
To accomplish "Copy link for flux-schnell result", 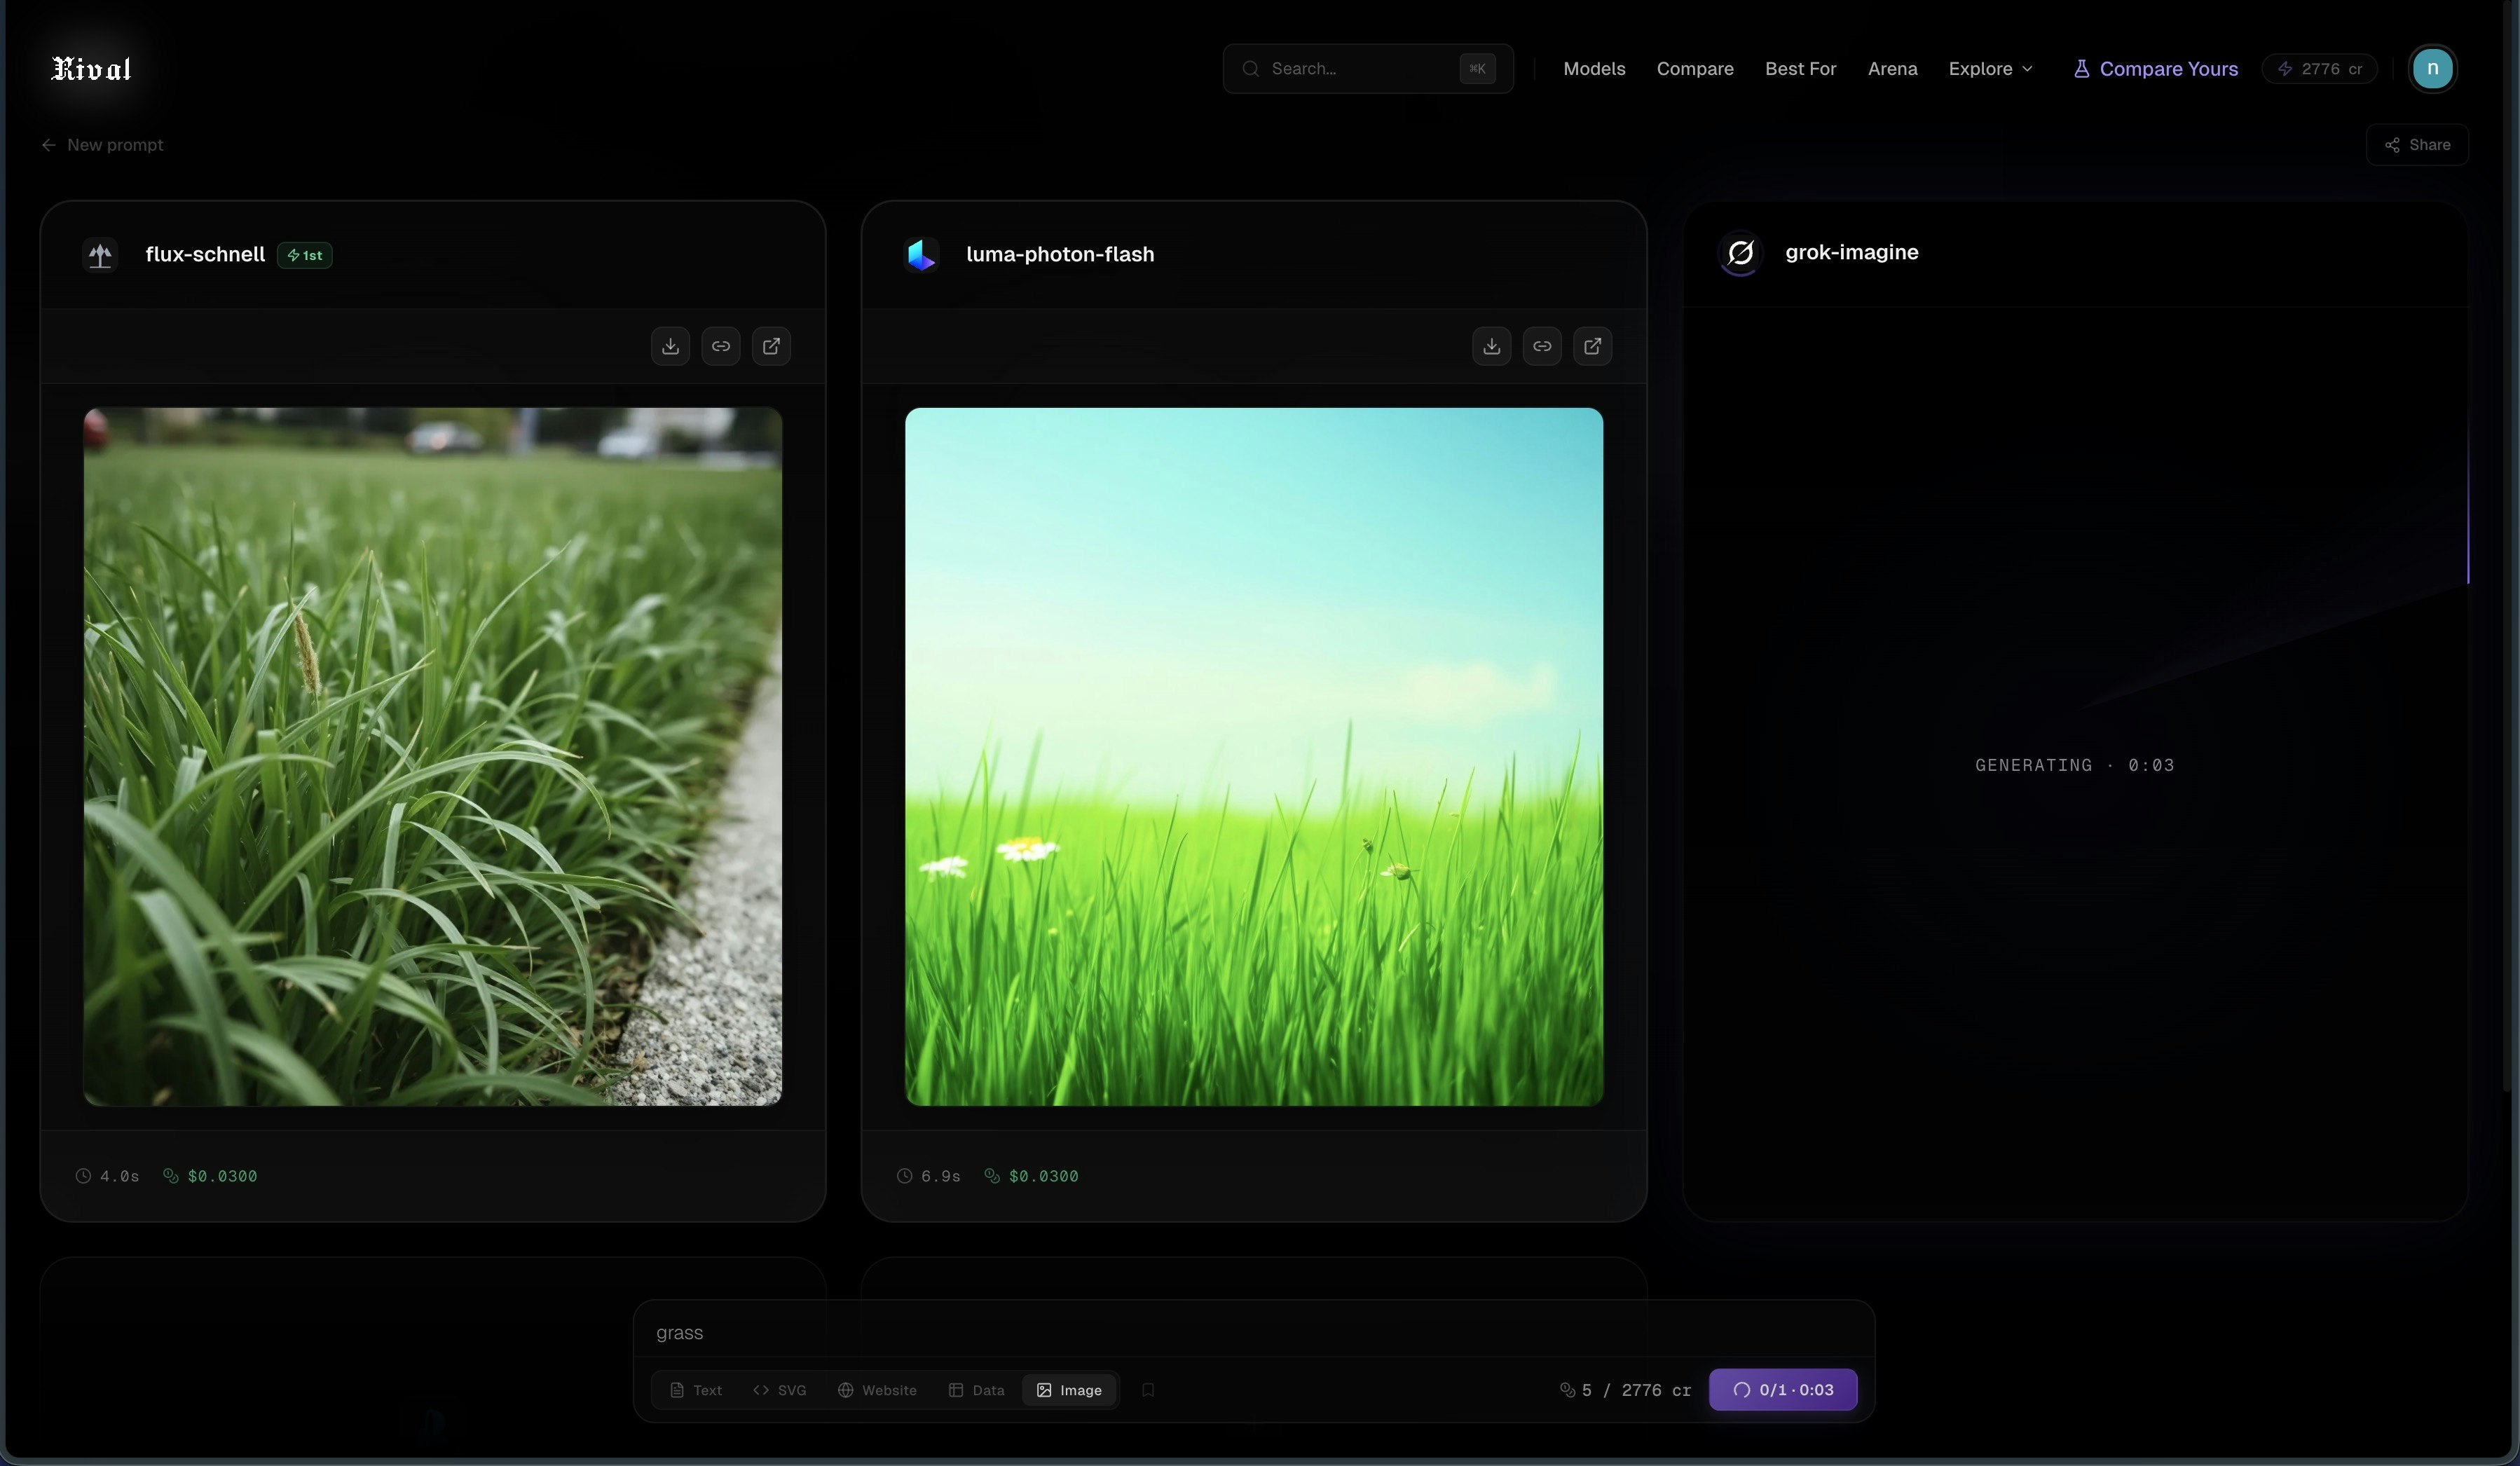I will point(721,346).
